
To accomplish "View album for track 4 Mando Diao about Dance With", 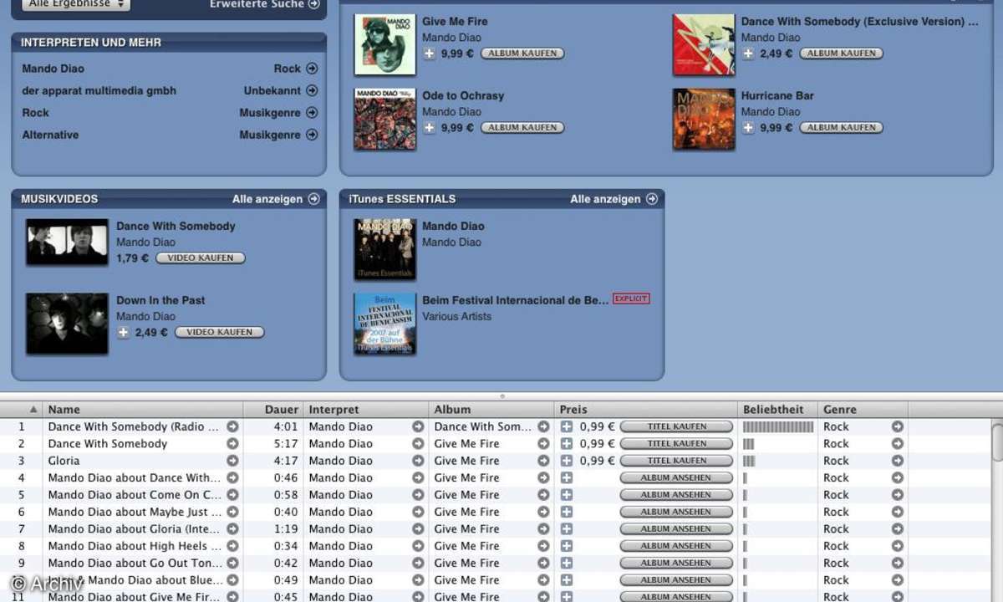I will pyautogui.click(x=676, y=478).
